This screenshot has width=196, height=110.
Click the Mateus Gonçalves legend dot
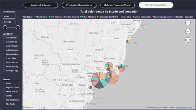(153, 17)
